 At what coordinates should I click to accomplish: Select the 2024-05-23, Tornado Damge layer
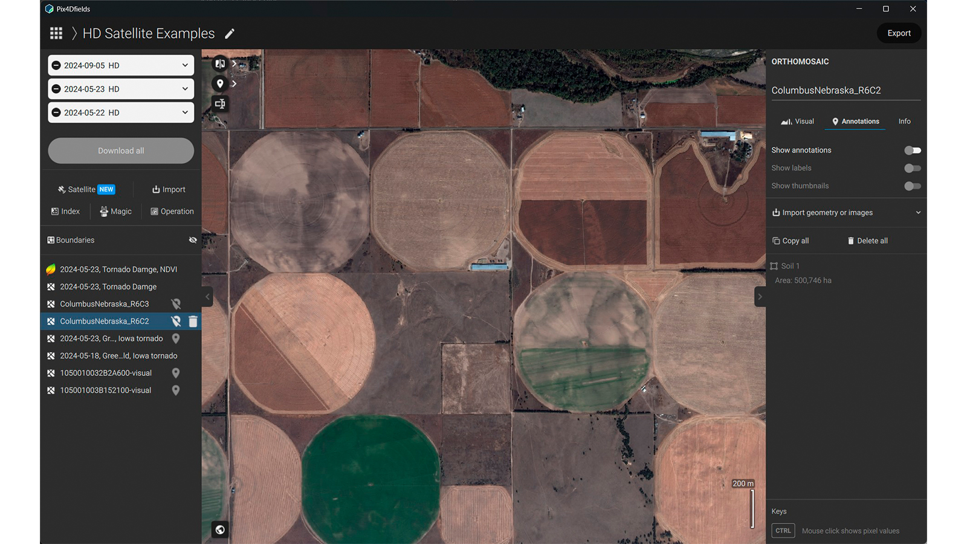point(121,287)
